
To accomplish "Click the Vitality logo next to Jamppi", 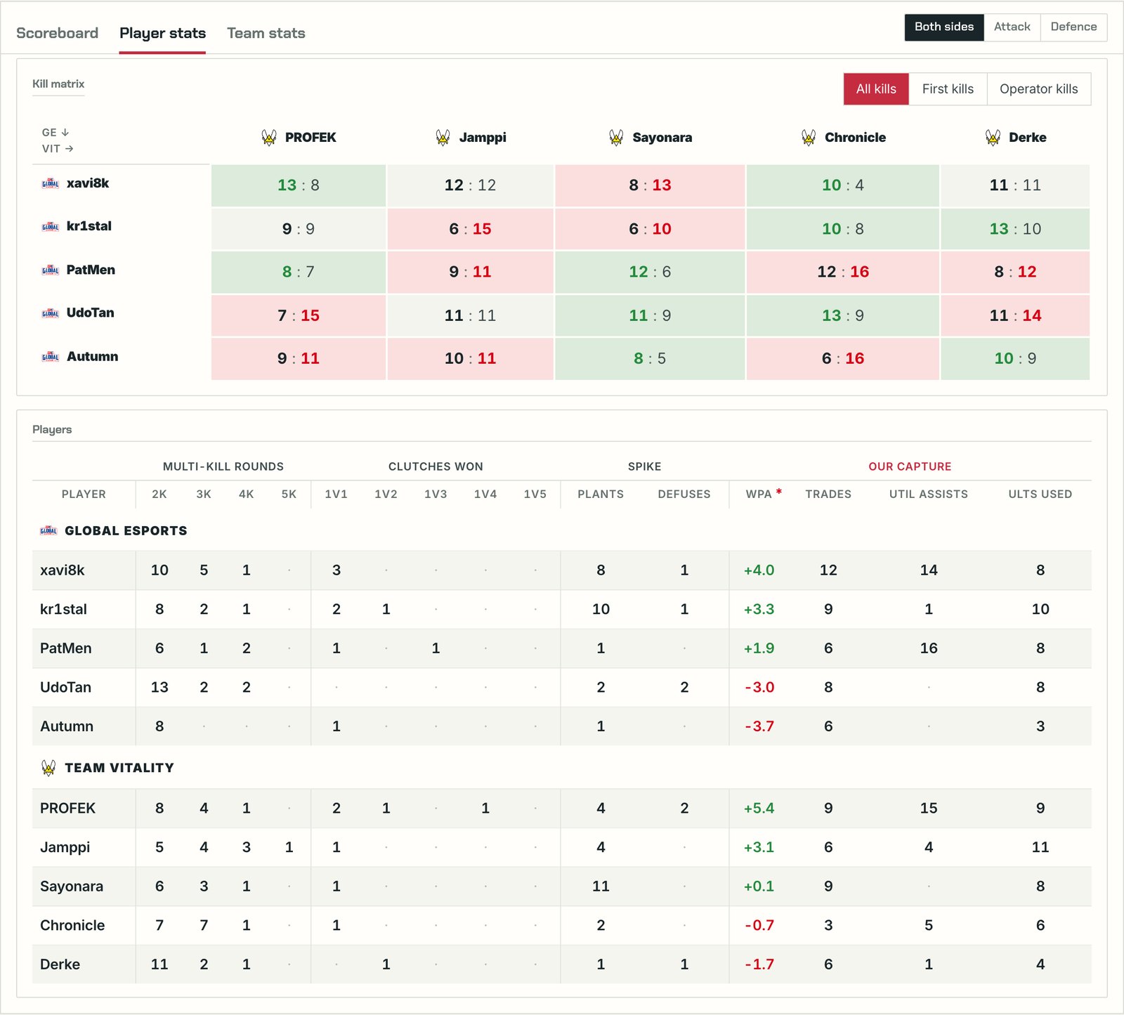I will pos(443,138).
